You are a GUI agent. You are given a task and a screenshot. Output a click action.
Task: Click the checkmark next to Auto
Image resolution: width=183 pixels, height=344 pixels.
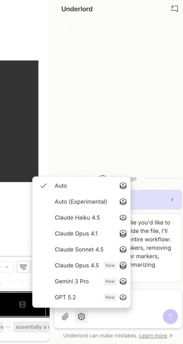(44, 186)
